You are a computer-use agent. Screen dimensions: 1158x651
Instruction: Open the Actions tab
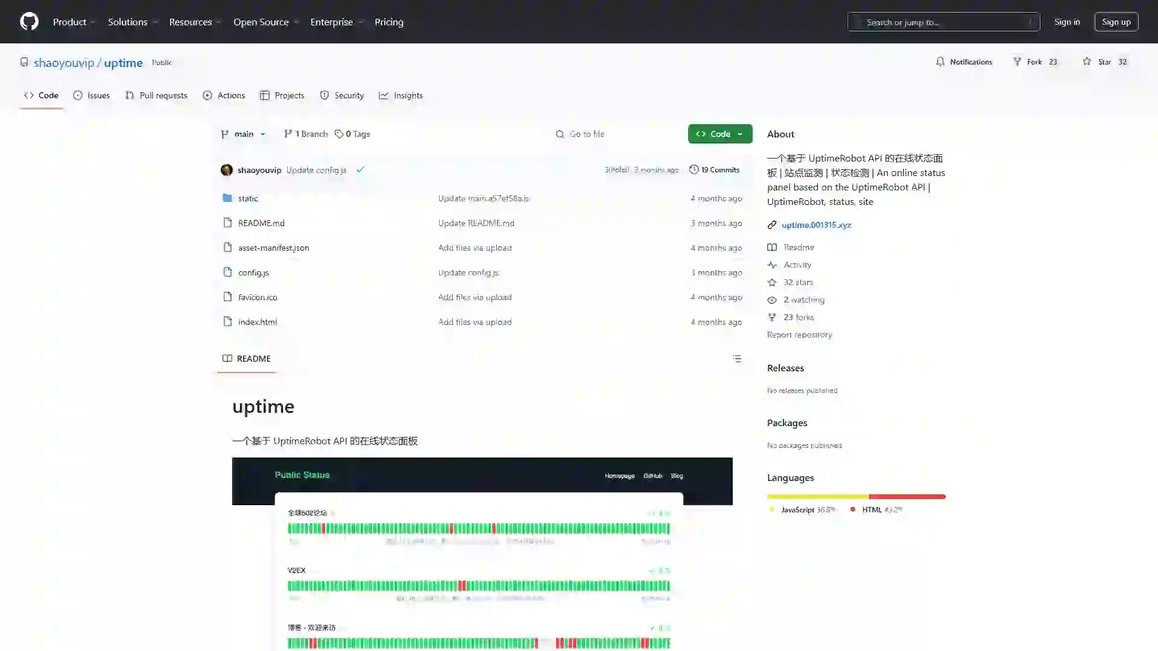(224, 95)
